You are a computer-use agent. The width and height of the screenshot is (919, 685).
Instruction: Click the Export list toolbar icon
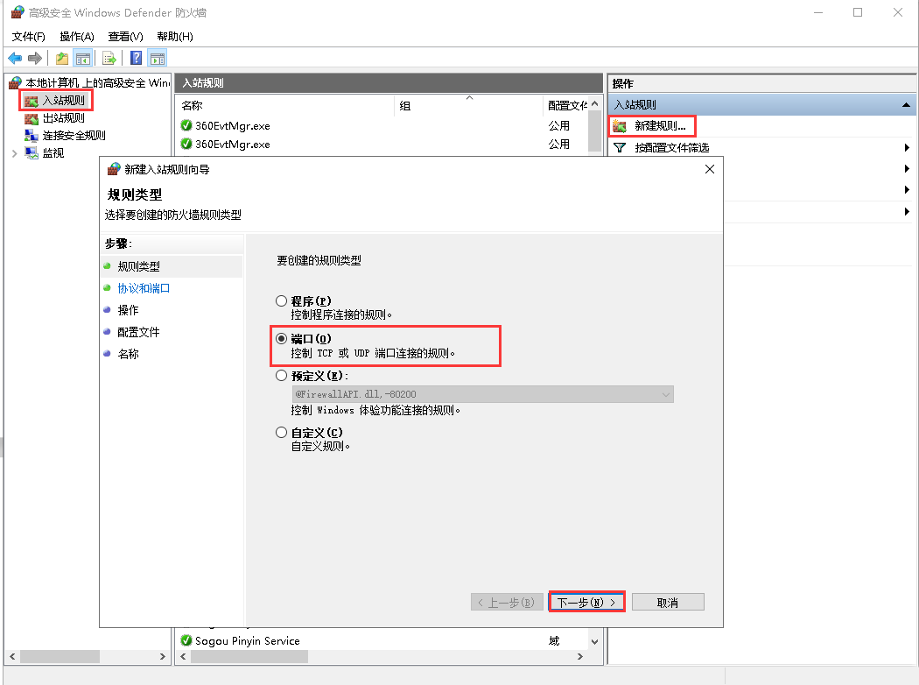109,58
